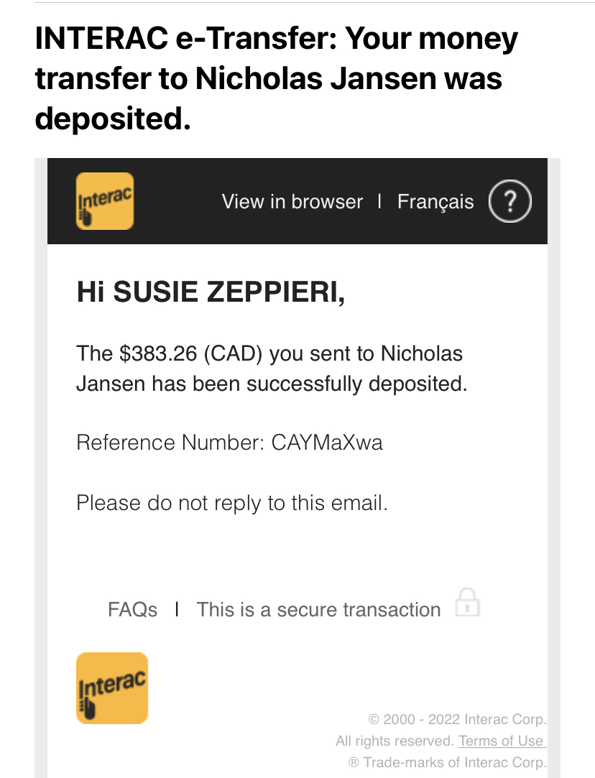Open the help question mark icon
Image resolution: width=595 pixels, height=778 pixels.
(510, 201)
